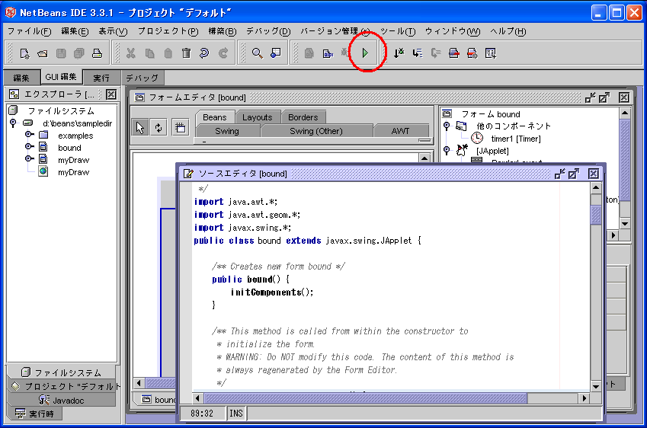Click Source Editor horizontal scrollbar right arrow
This screenshot has height=428, width=647.
click(584, 398)
